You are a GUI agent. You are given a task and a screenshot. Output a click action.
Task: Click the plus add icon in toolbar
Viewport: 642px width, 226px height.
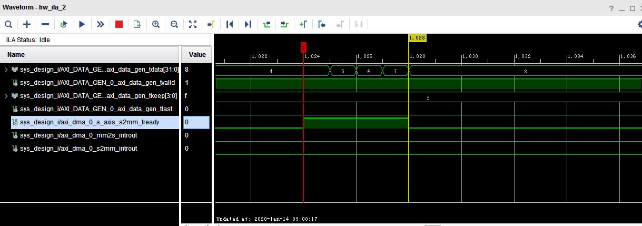tap(27, 24)
